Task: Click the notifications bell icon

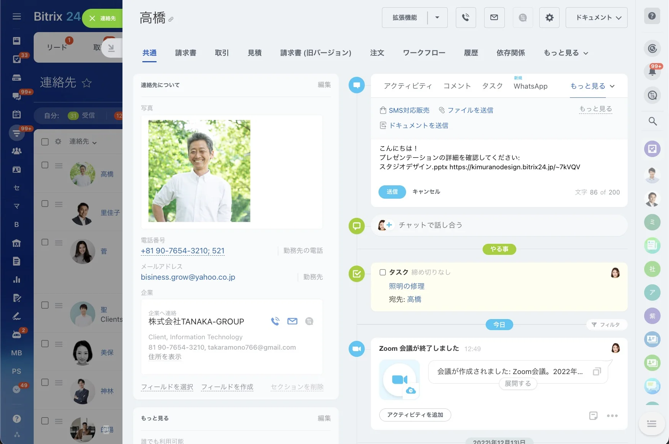Action: (652, 71)
